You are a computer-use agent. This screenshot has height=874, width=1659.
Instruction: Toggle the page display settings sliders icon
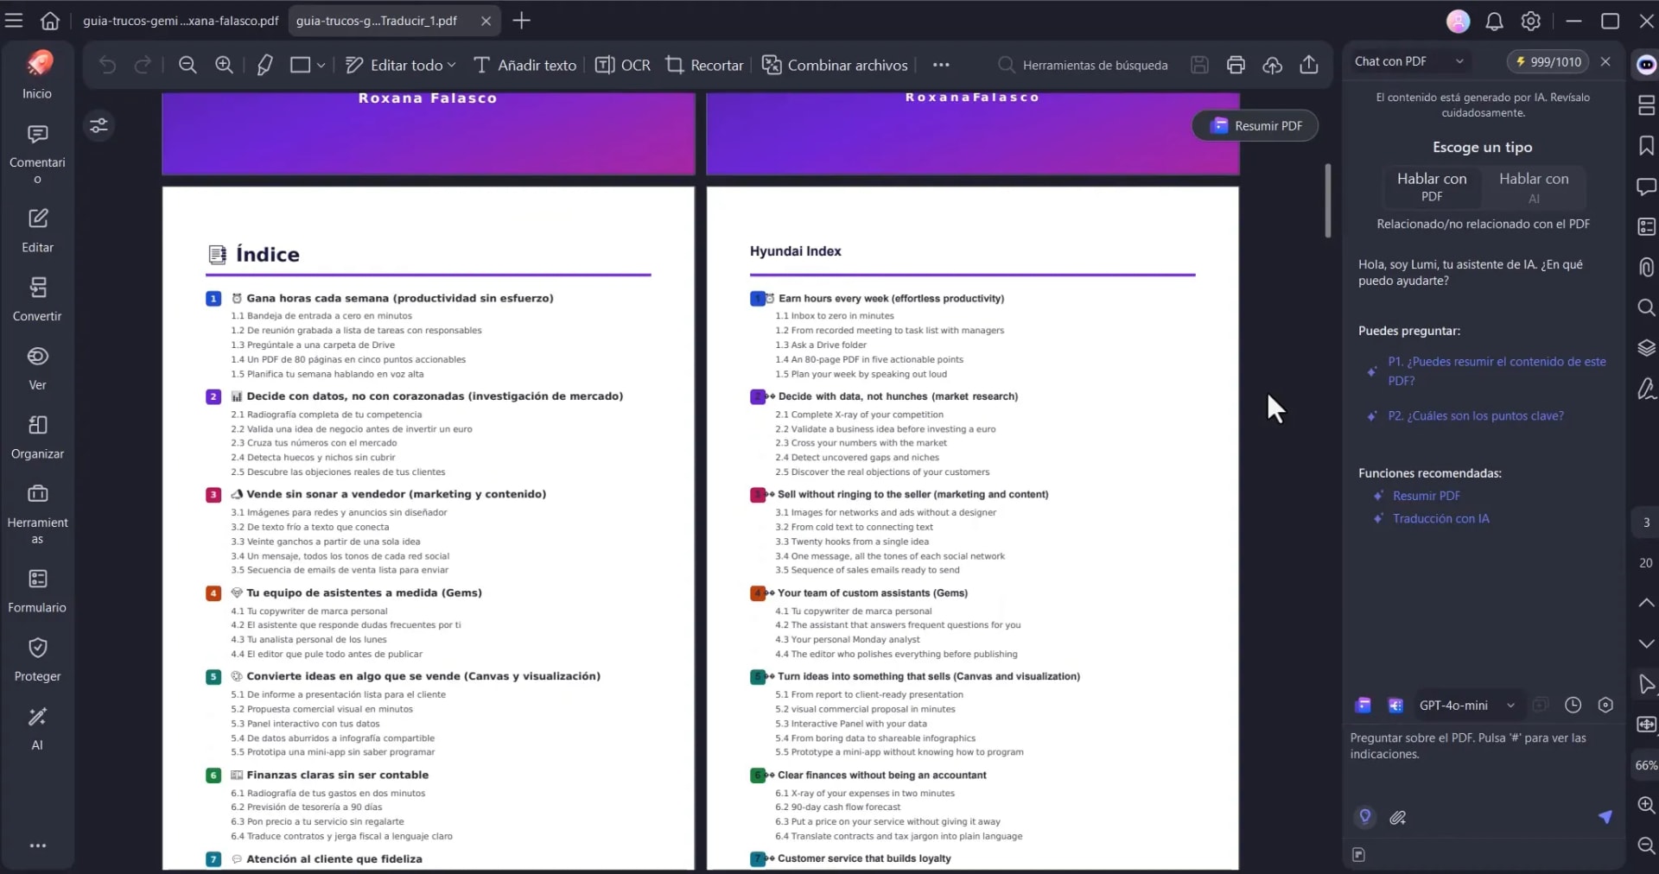pos(99,126)
